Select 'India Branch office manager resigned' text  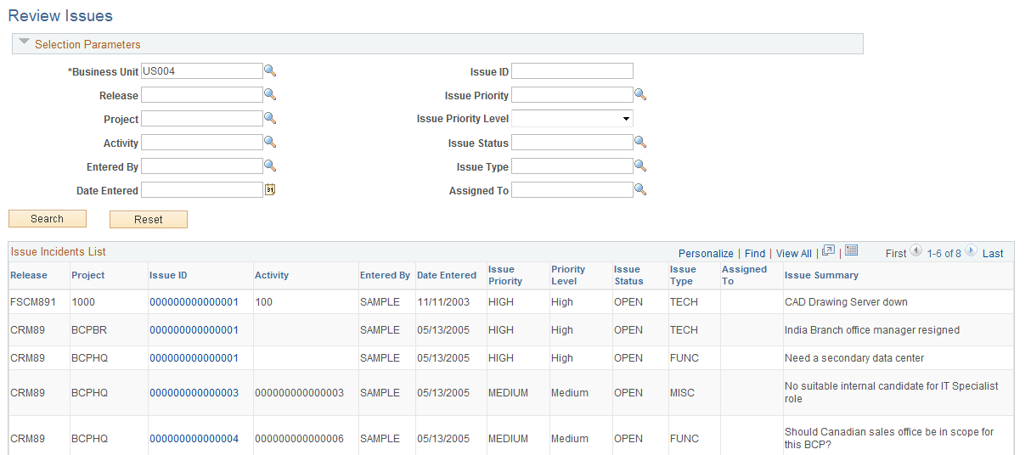tap(872, 330)
